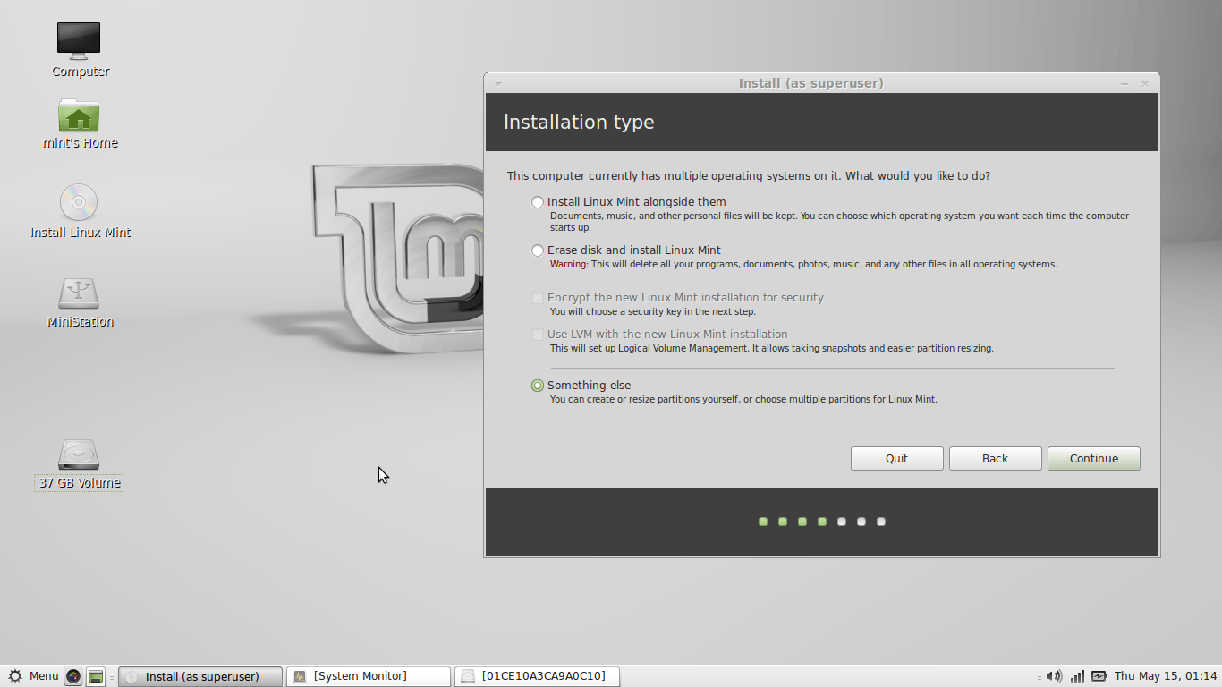The height and width of the screenshot is (687, 1222).
Task: Switch to the System Monitor taskbar window
Action: pos(369,676)
